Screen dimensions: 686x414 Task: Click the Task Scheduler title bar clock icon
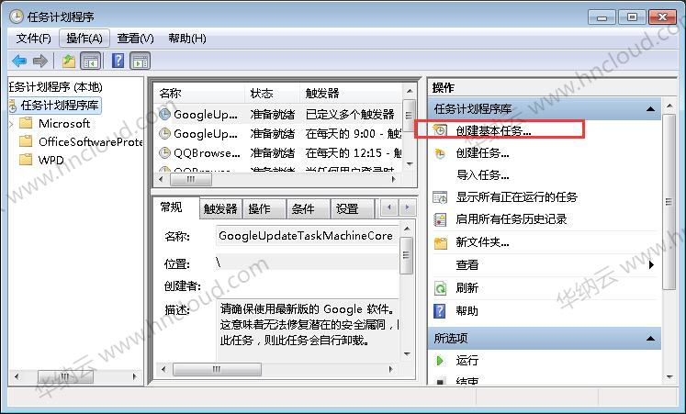(x=17, y=17)
